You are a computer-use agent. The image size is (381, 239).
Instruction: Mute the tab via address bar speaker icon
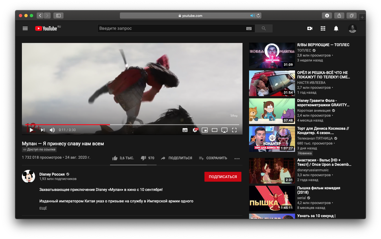pos(252,16)
